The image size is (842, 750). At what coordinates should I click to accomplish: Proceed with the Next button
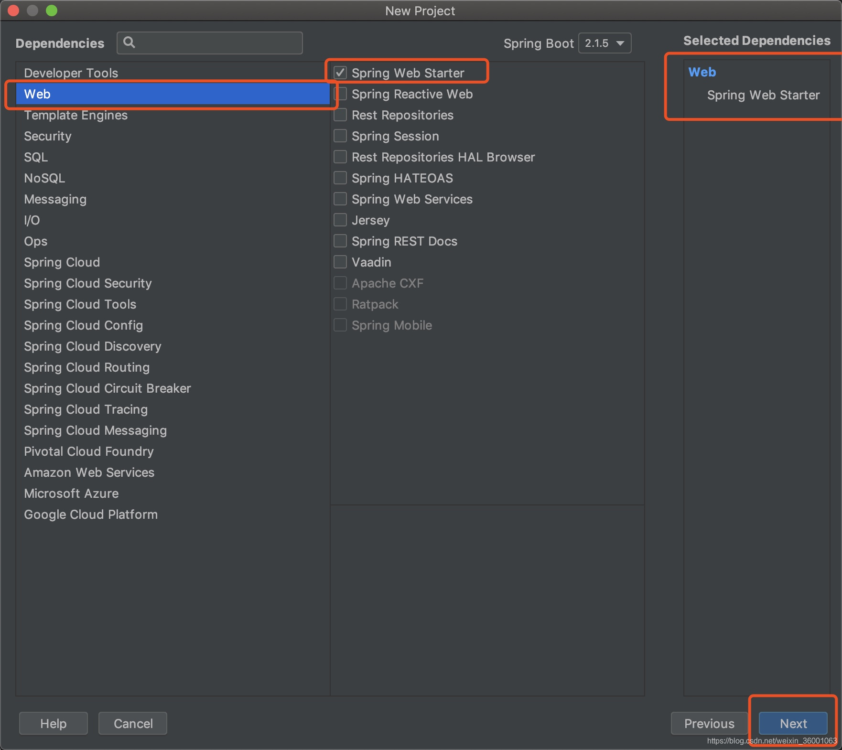click(x=793, y=723)
